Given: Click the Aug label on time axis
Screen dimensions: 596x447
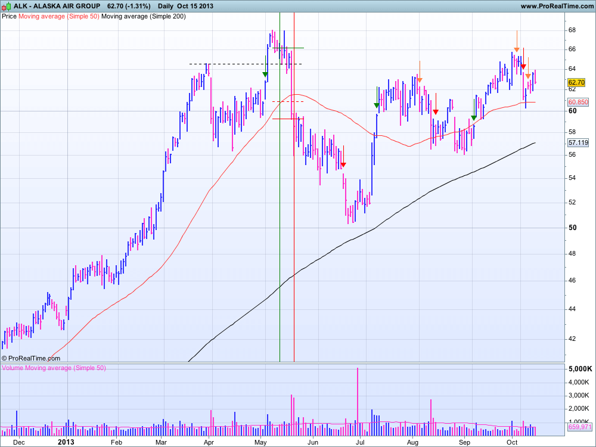Looking at the screenshot, I should [412, 442].
